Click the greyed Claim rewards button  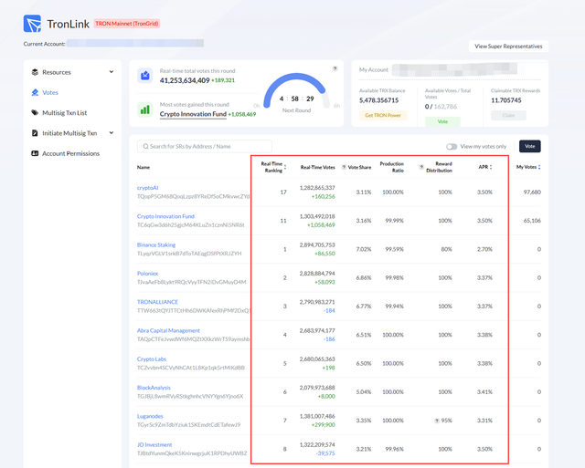click(x=508, y=116)
